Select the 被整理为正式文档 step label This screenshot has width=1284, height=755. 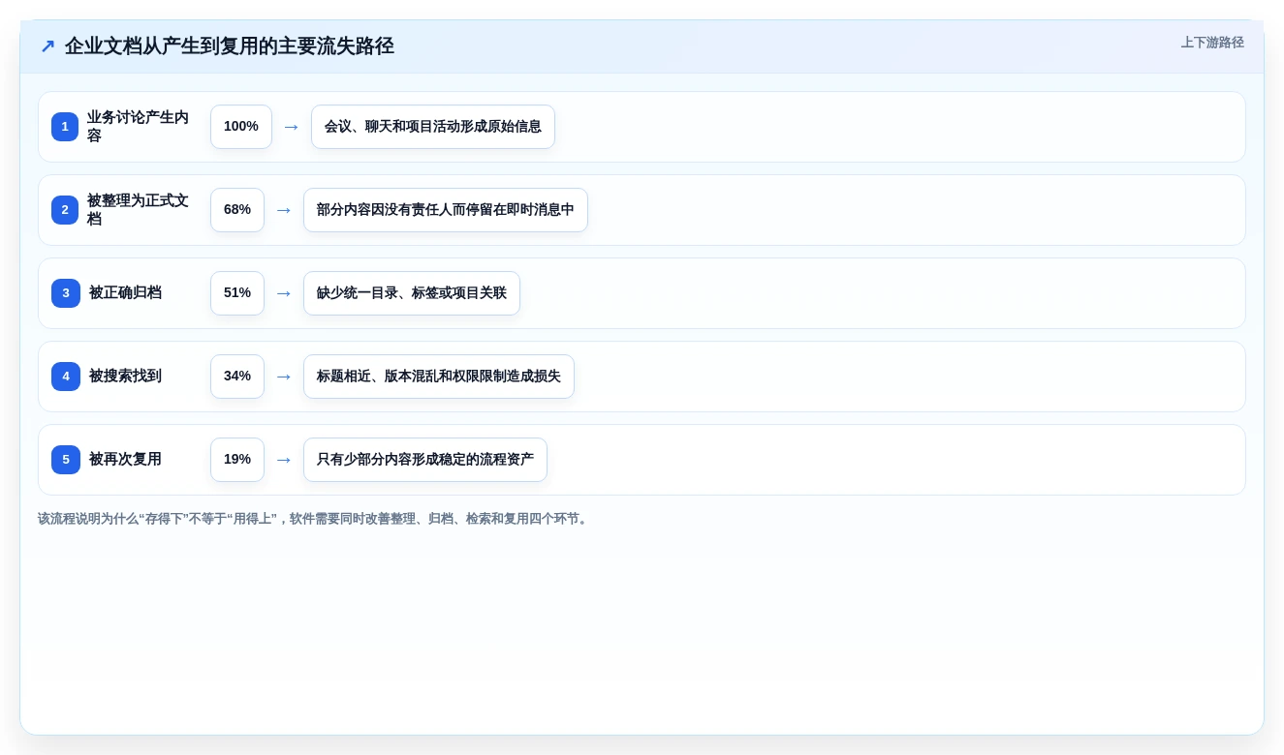(x=139, y=210)
